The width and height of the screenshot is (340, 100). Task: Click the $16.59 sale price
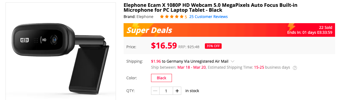pyautogui.click(x=164, y=46)
